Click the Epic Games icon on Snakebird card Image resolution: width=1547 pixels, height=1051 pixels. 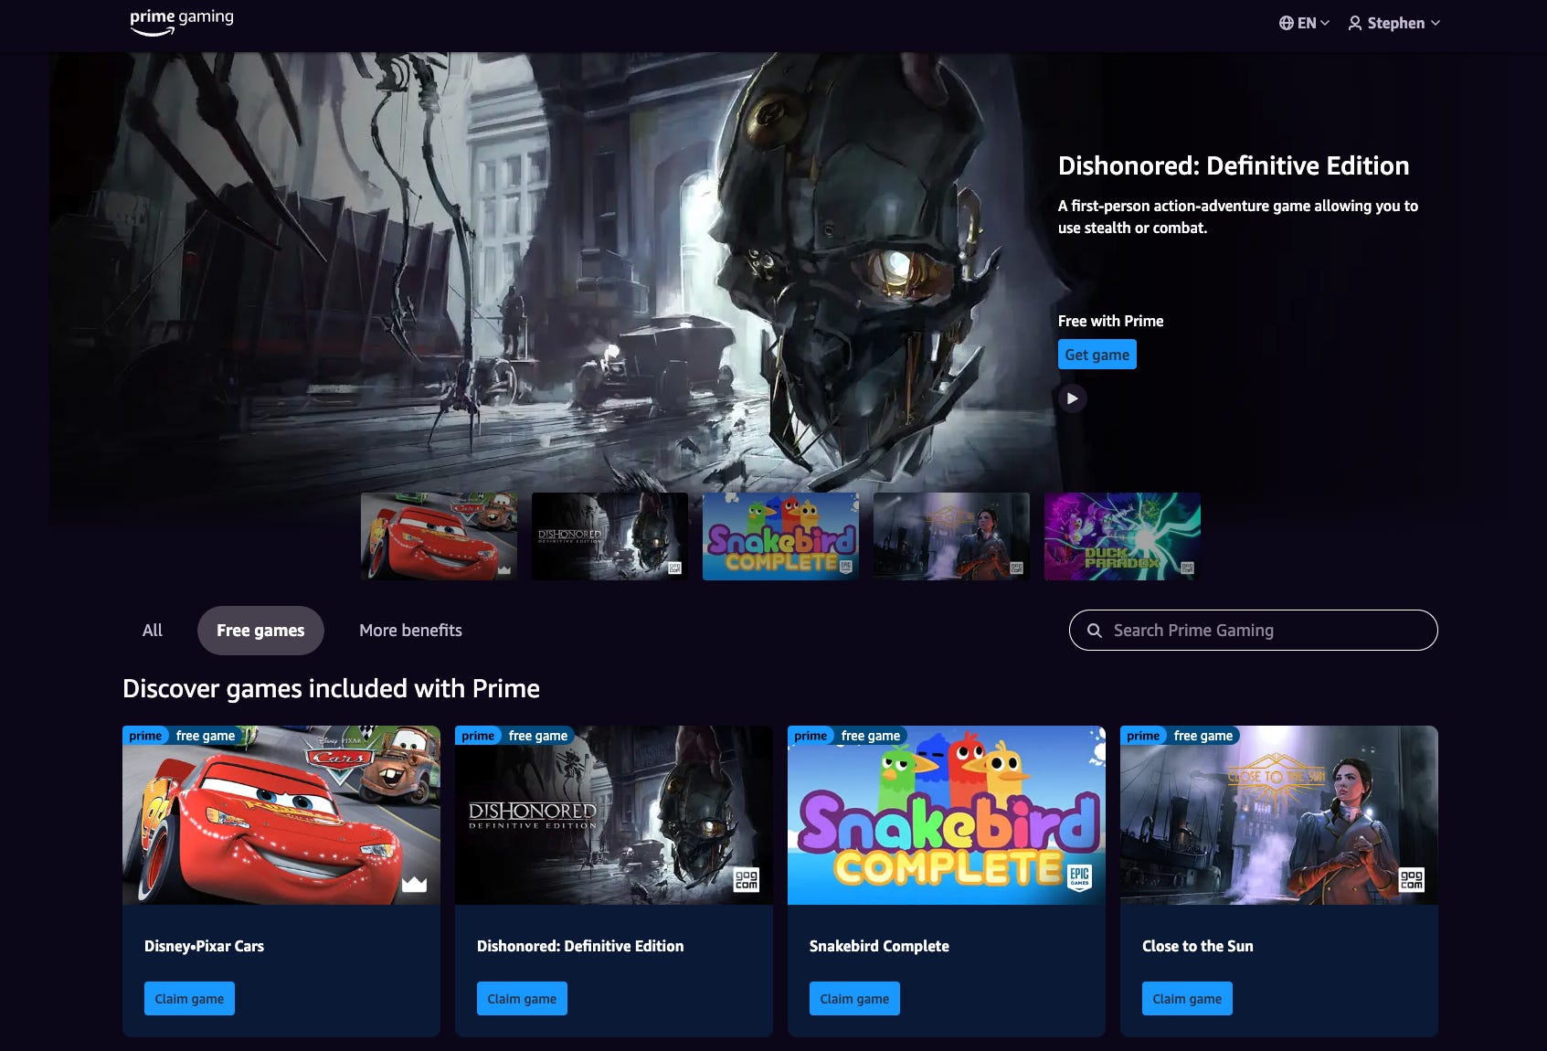[x=1079, y=877]
